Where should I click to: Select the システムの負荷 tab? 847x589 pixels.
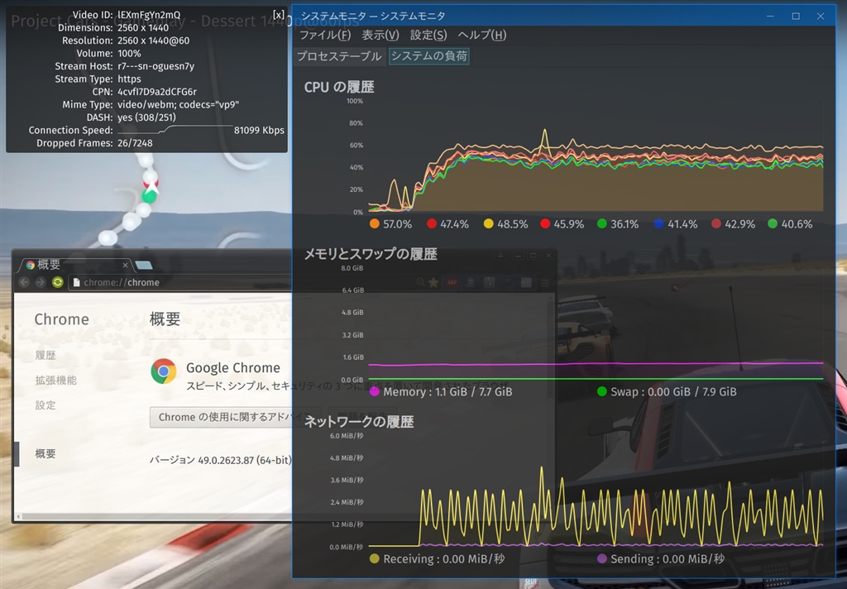tap(429, 56)
